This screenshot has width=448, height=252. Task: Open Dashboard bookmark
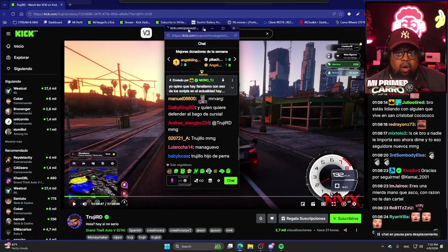[x=53, y=22]
